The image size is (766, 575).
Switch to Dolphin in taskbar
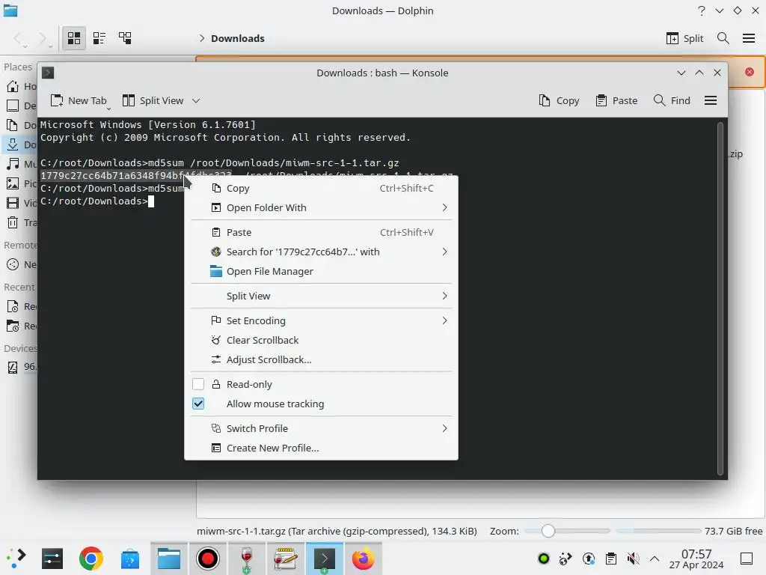169,558
